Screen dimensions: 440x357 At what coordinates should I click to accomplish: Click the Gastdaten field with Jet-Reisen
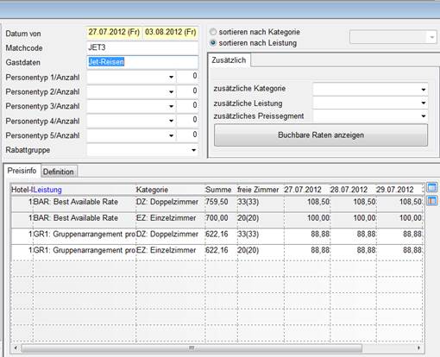(142, 62)
